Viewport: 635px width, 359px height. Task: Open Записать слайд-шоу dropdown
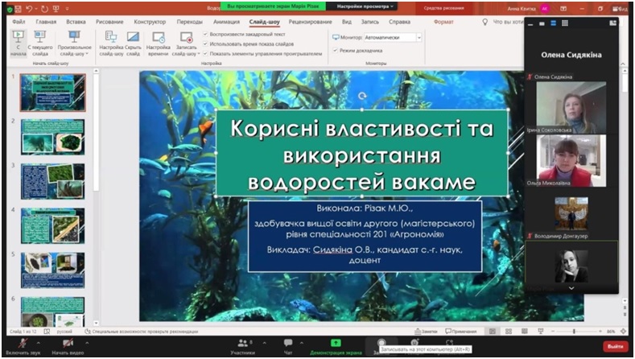point(186,43)
